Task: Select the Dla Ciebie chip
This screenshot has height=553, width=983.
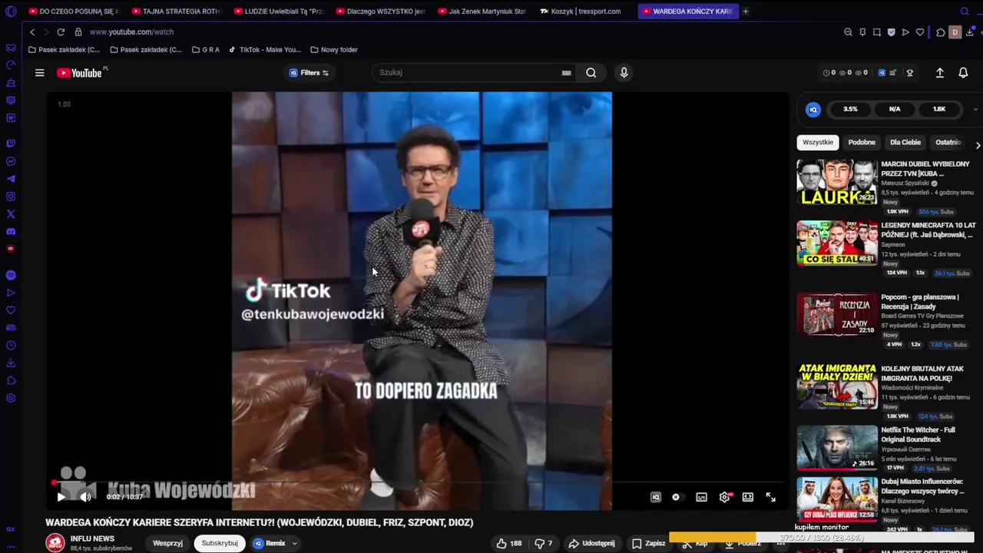Action: pyautogui.click(x=905, y=142)
